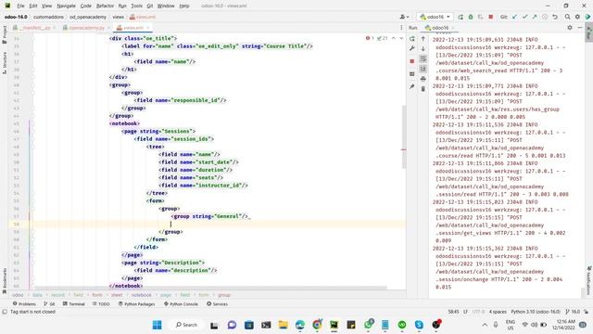Pin the Run tab
Image resolution: width=593 pixels, height=334 pixels.
click(412, 86)
